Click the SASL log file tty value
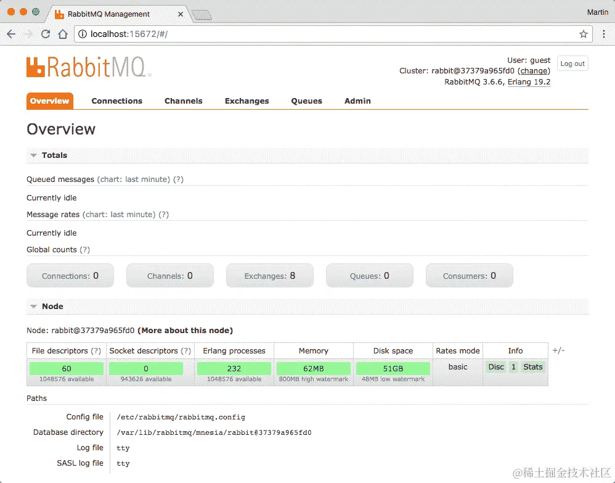Image resolution: width=615 pixels, height=483 pixels. point(123,463)
